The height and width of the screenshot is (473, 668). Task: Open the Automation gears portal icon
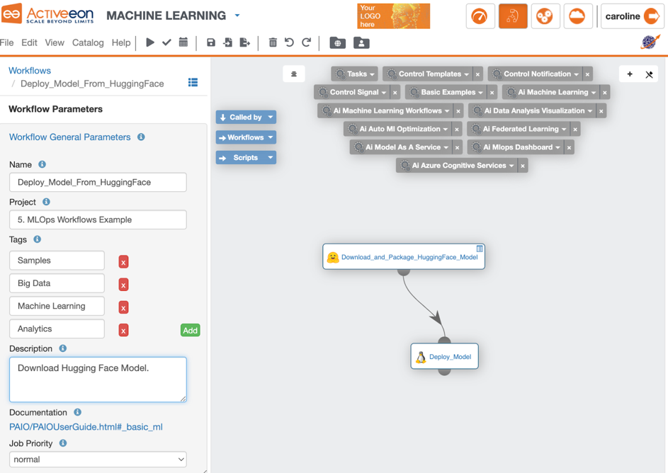pyautogui.click(x=545, y=16)
